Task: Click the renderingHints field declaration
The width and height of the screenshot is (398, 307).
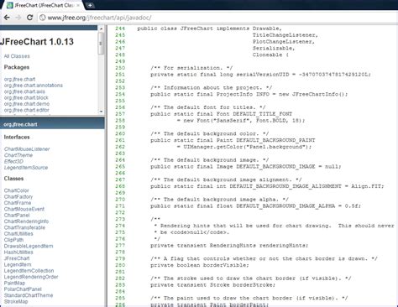Action: (229, 246)
